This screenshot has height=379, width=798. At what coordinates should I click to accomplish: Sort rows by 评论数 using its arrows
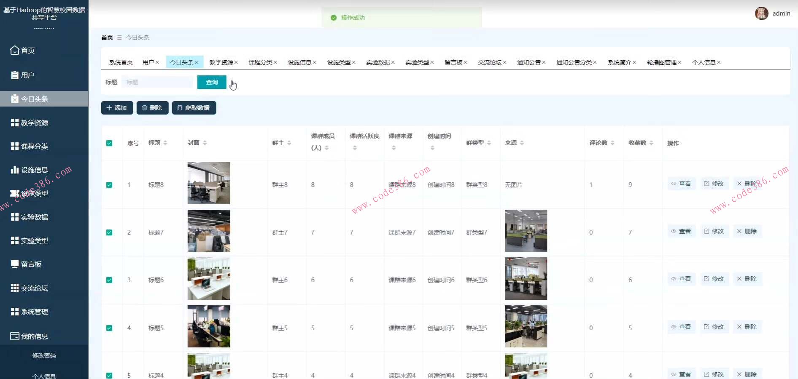[612, 143]
